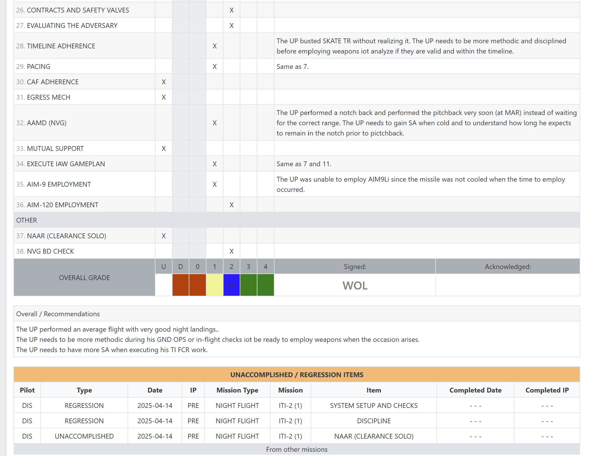615x456 pixels.
Task: Click the X grade for NVG BD CHECK
Action: [231, 251]
